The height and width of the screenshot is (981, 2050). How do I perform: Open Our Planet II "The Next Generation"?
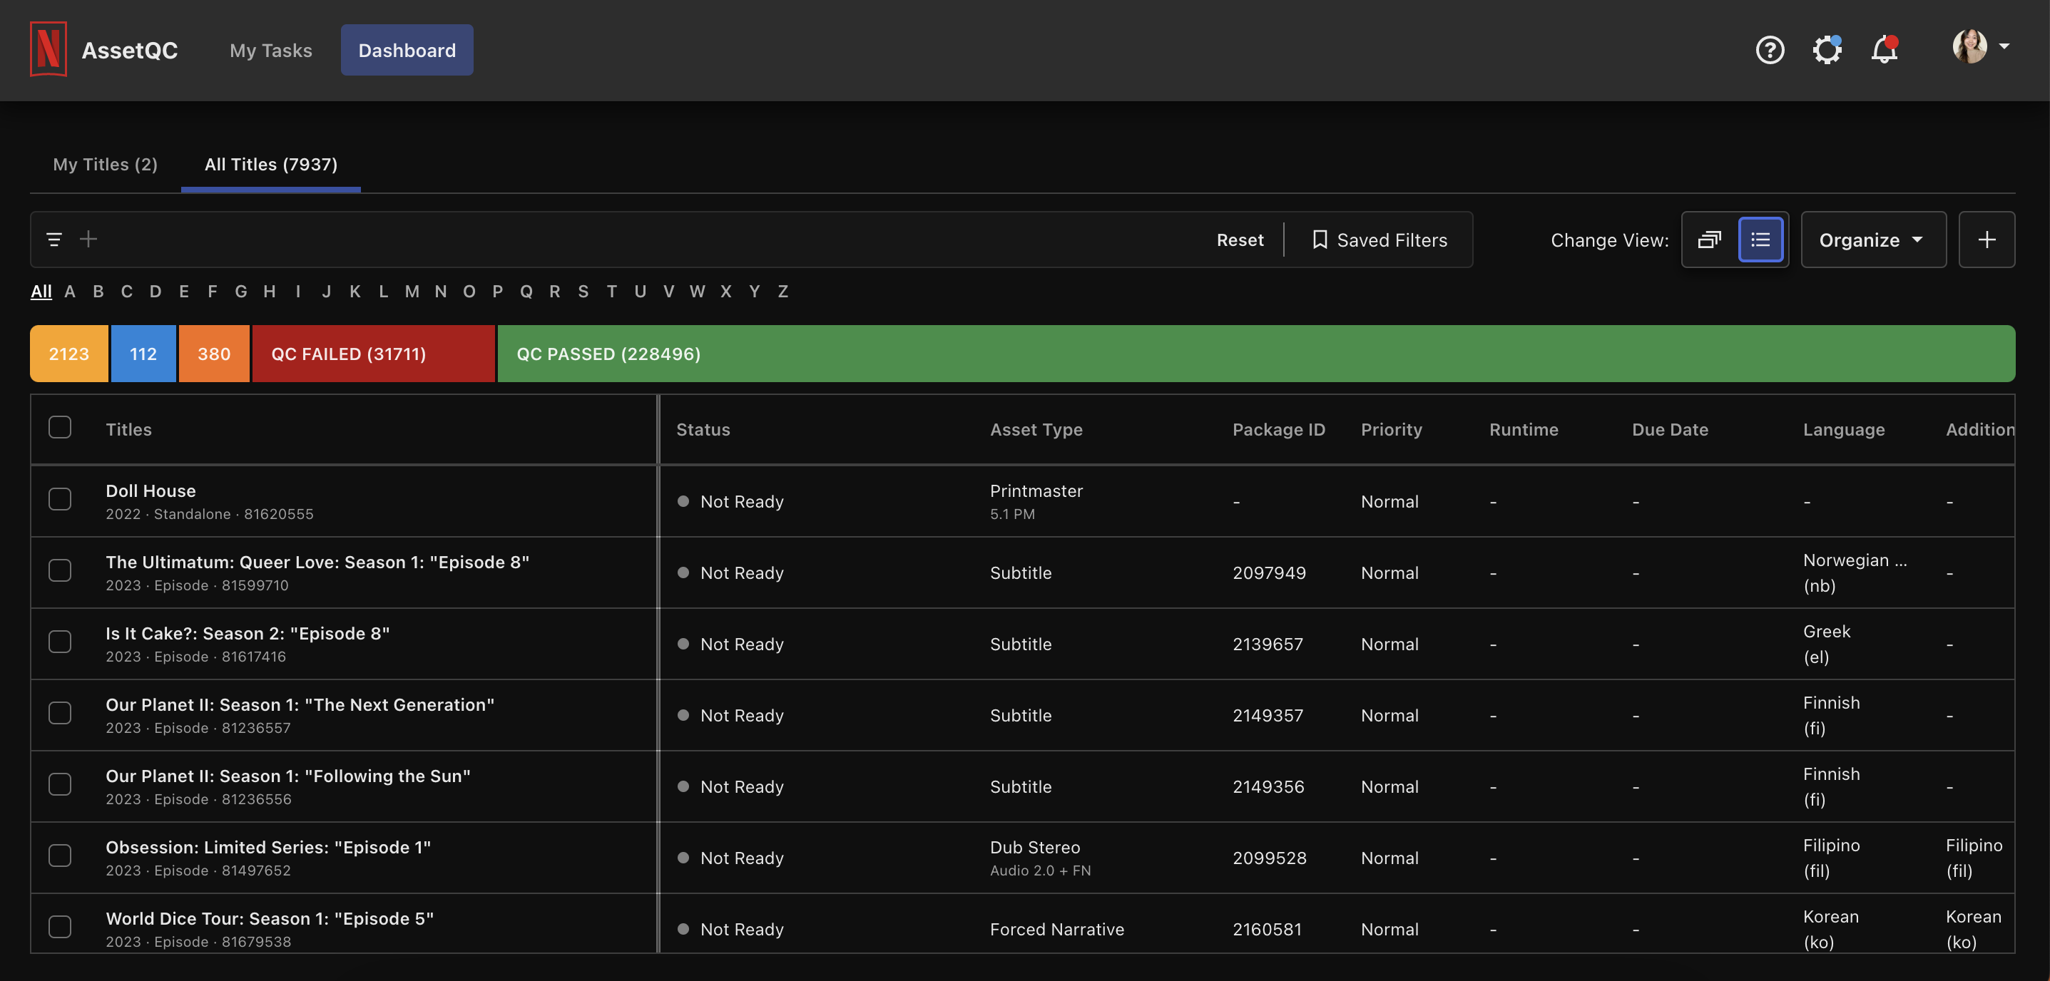click(299, 705)
